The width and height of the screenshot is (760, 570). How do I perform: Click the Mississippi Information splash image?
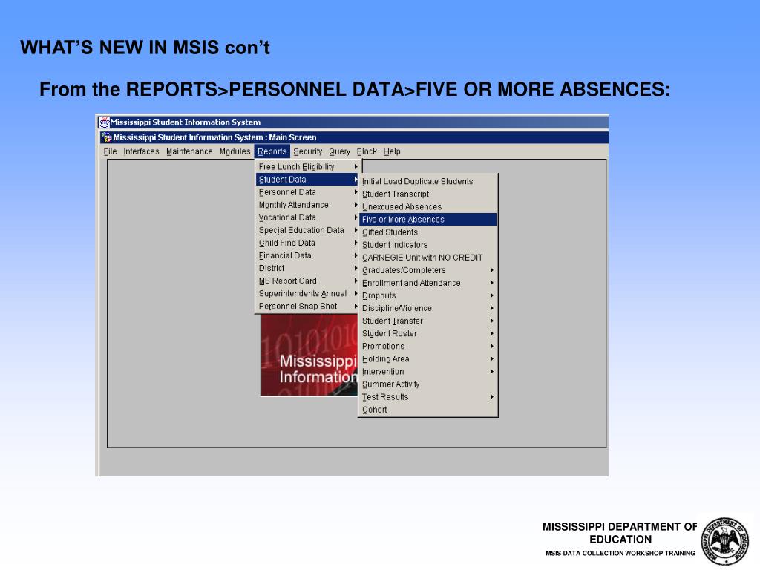click(x=309, y=355)
